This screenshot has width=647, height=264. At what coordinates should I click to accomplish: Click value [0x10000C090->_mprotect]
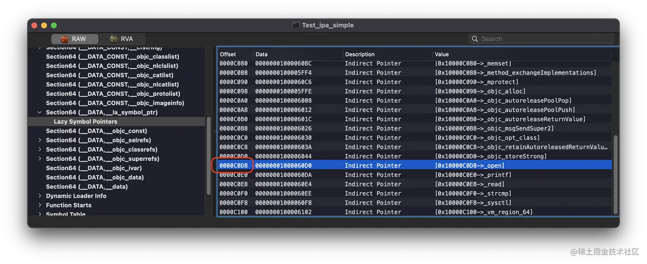pos(476,82)
